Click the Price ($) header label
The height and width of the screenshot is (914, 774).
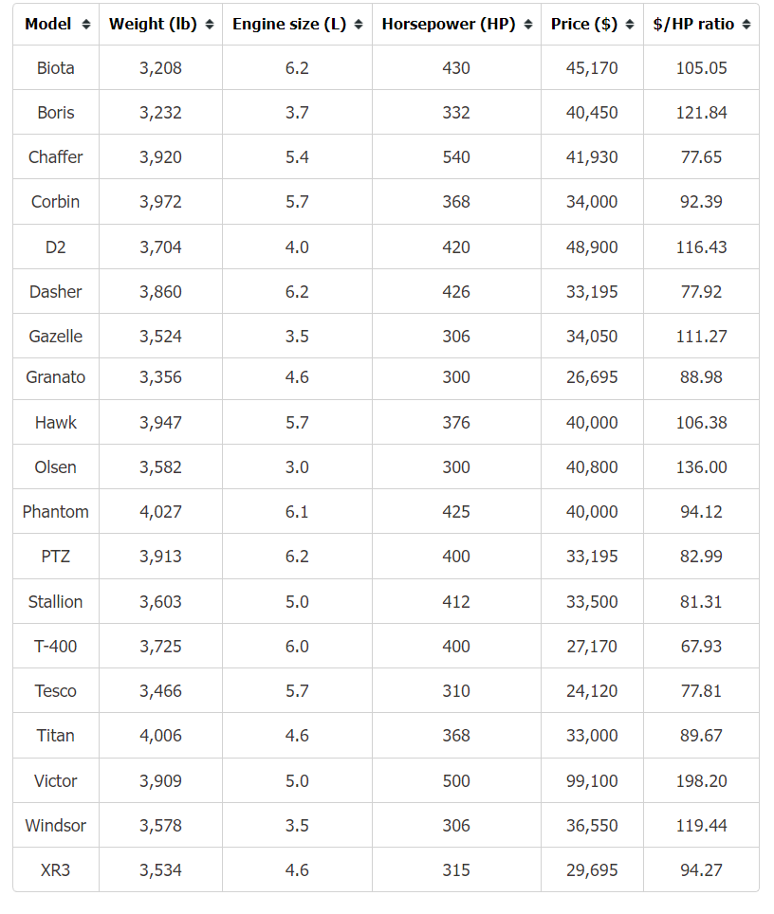click(x=584, y=24)
